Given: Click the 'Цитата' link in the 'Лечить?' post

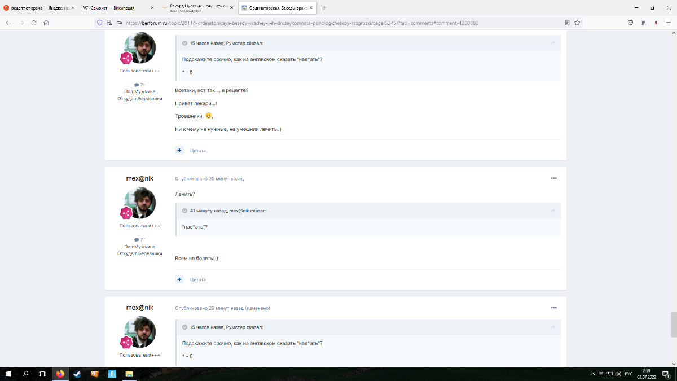Looking at the screenshot, I should click(197, 279).
